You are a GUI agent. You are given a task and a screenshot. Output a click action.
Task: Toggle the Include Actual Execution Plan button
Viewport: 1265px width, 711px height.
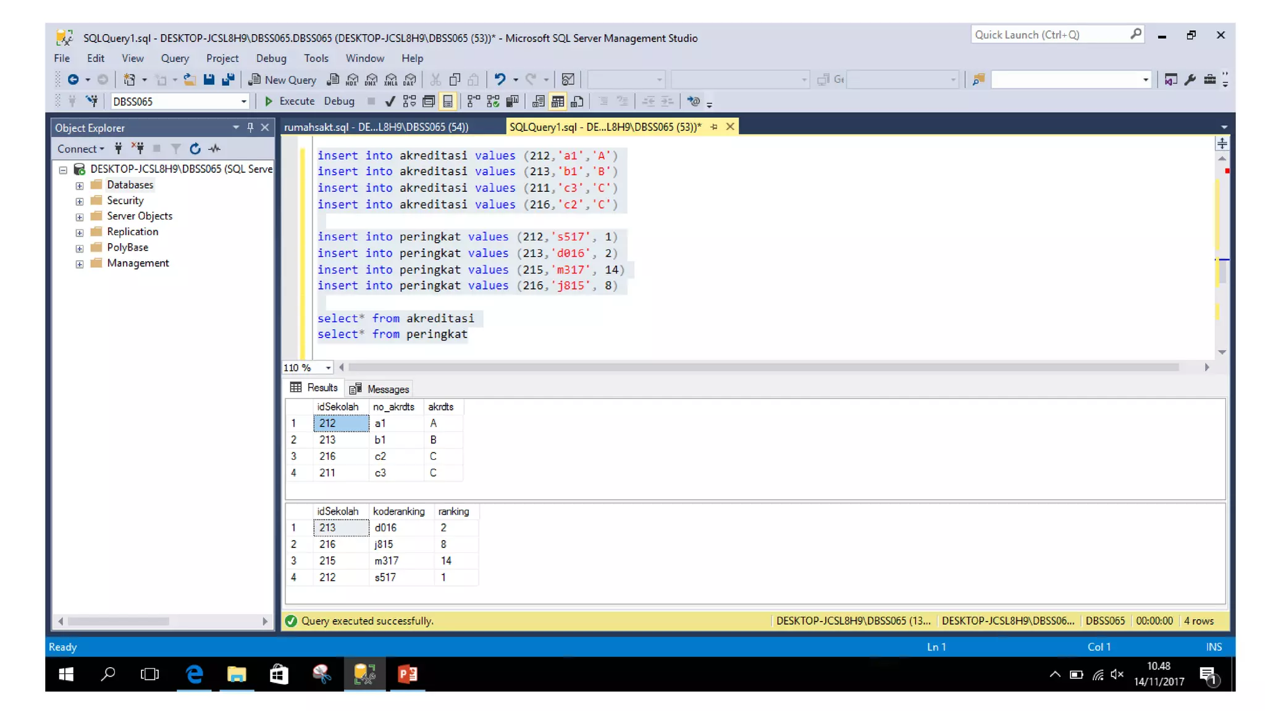(x=474, y=102)
